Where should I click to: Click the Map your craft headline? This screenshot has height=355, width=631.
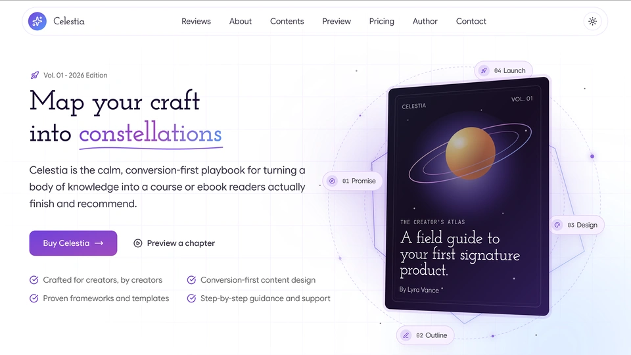(114, 101)
